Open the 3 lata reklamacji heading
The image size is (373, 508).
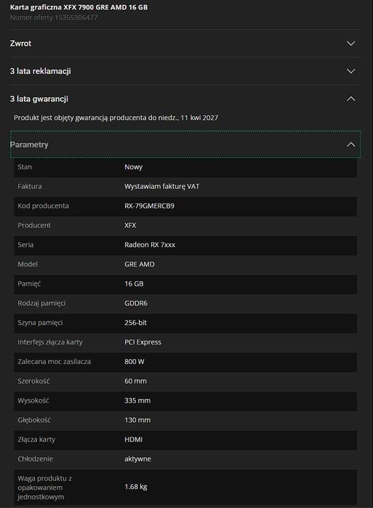(40, 71)
